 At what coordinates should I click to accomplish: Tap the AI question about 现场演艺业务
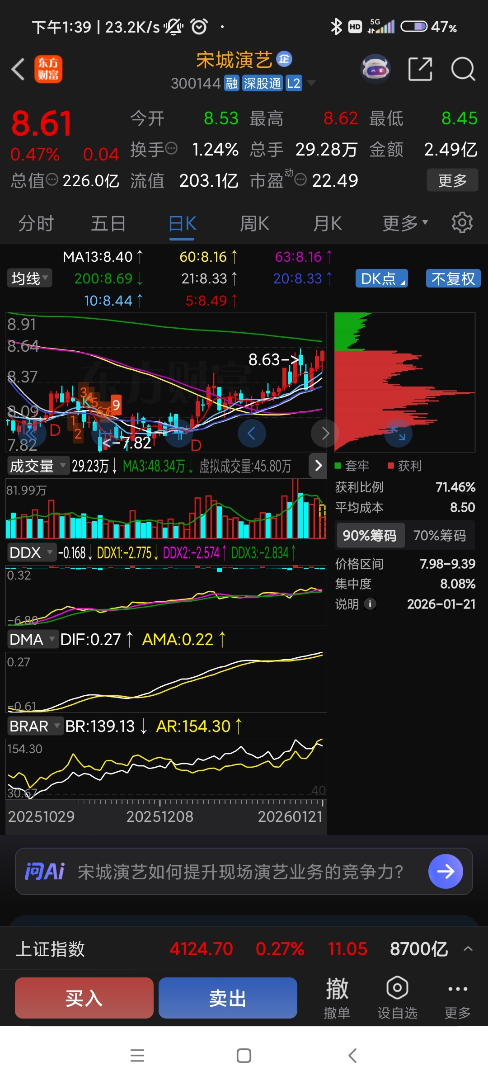(240, 871)
